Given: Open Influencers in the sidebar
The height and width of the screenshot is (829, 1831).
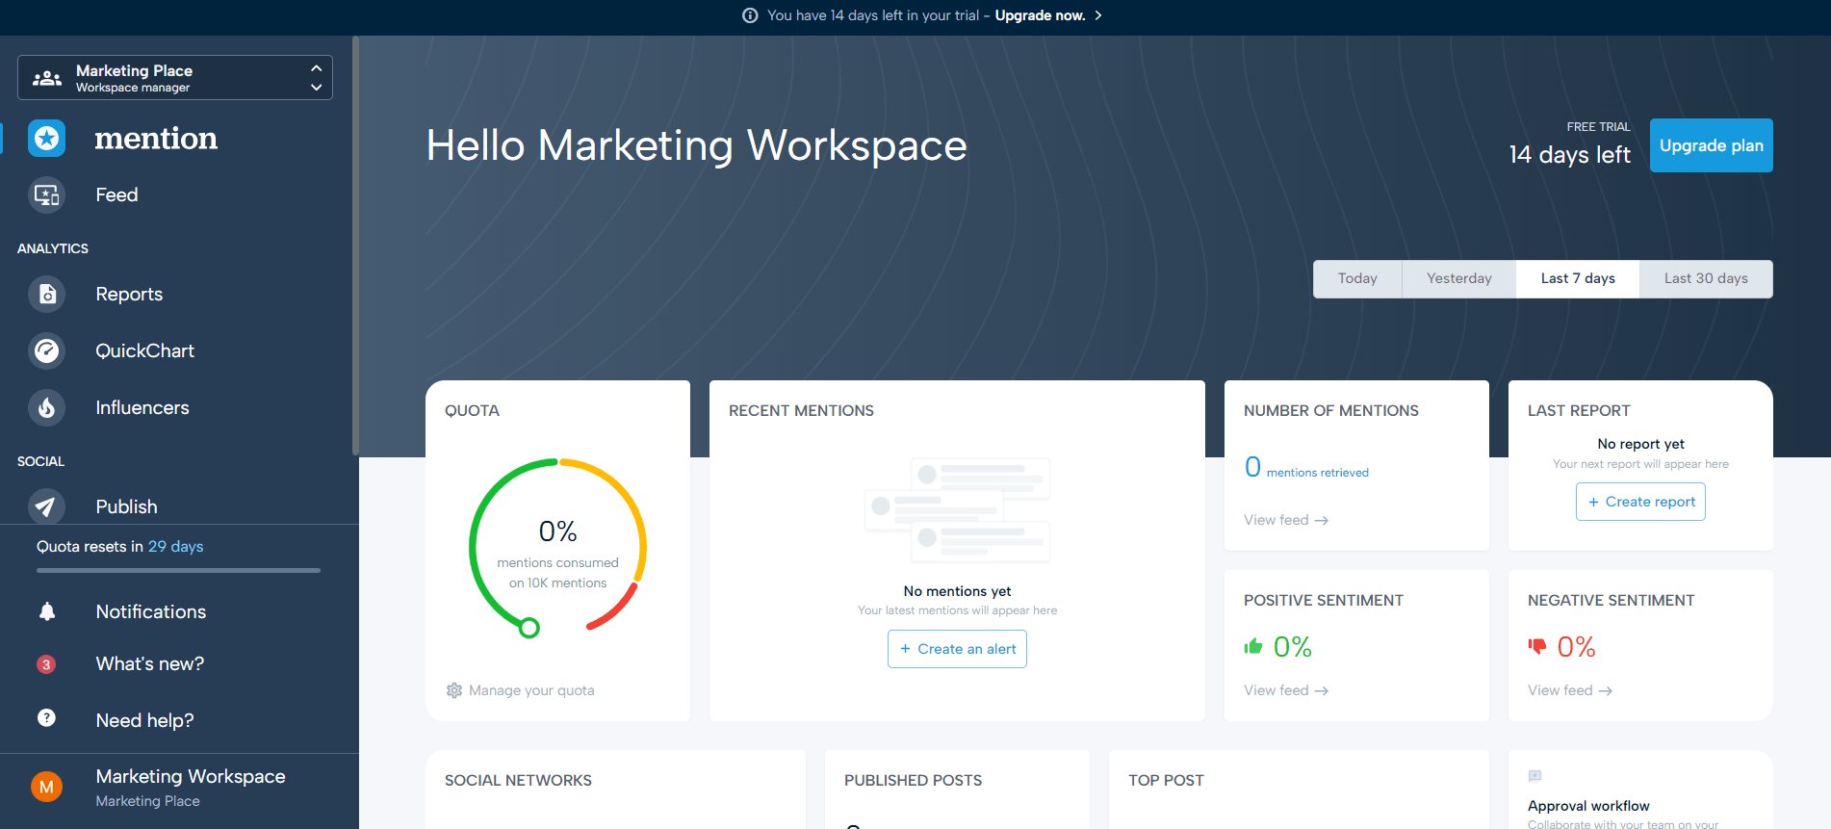Looking at the screenshot, I should tap(142, 408).
